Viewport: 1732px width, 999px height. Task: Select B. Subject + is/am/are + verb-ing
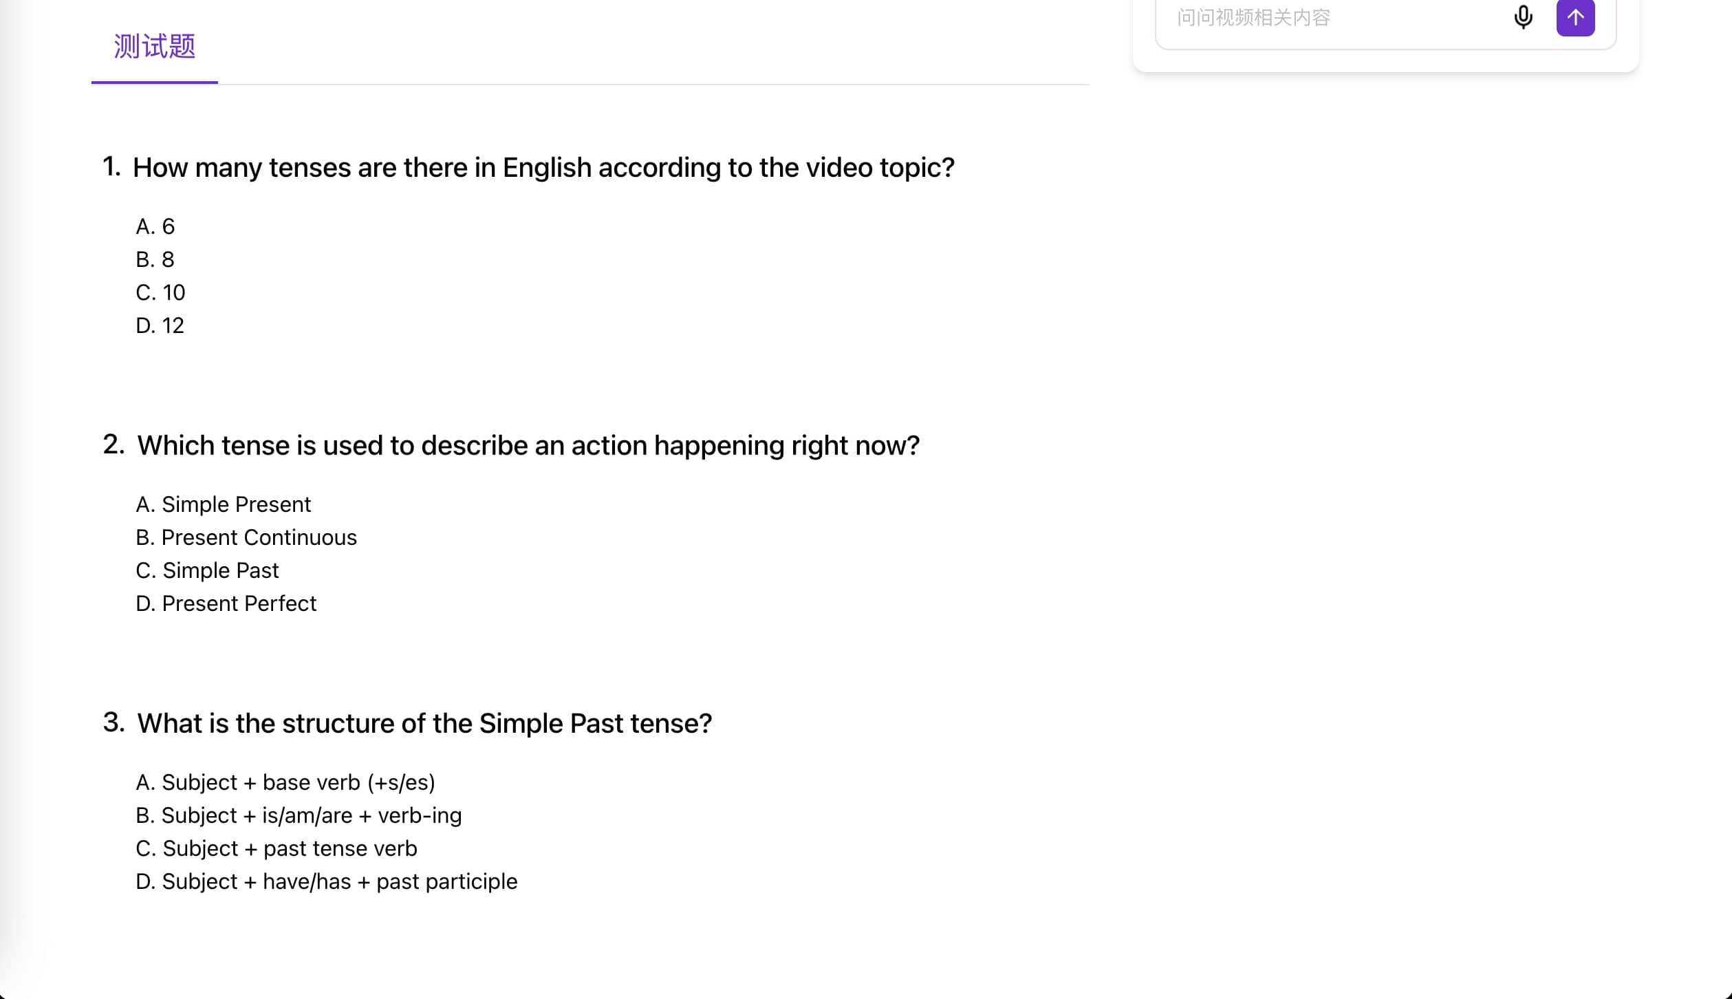point(299,815)
